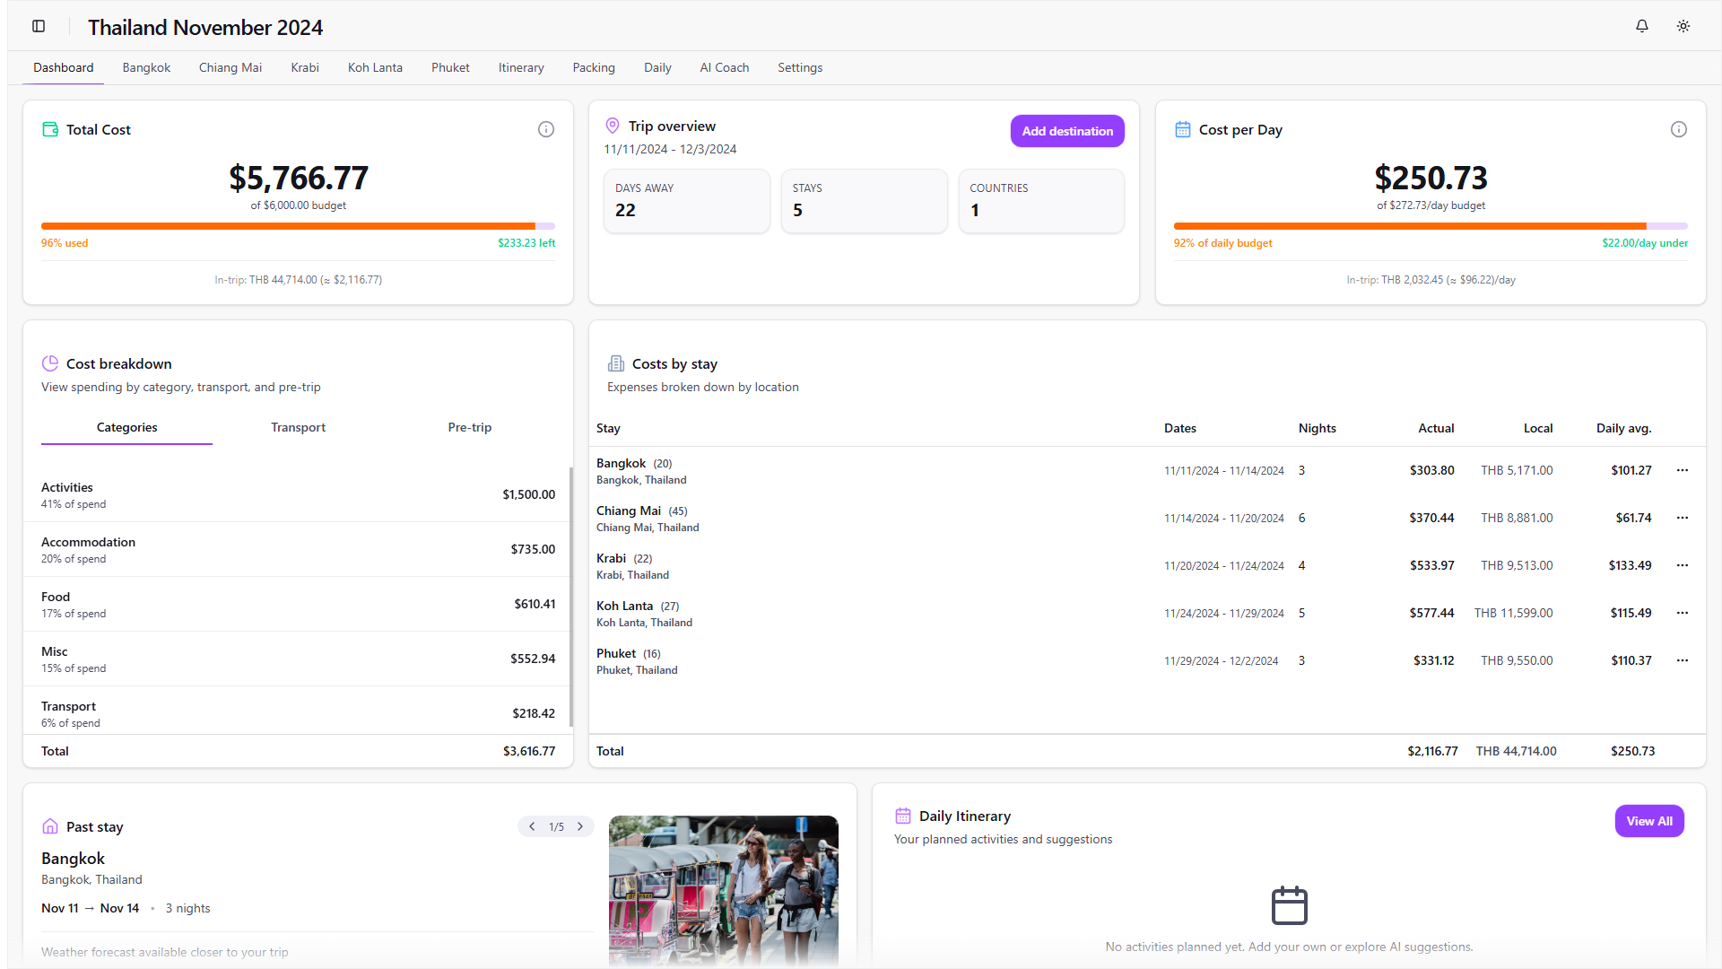Select the Pre-trip tab in Cost breakdown
1722x969 pixels.
point(469,427)
